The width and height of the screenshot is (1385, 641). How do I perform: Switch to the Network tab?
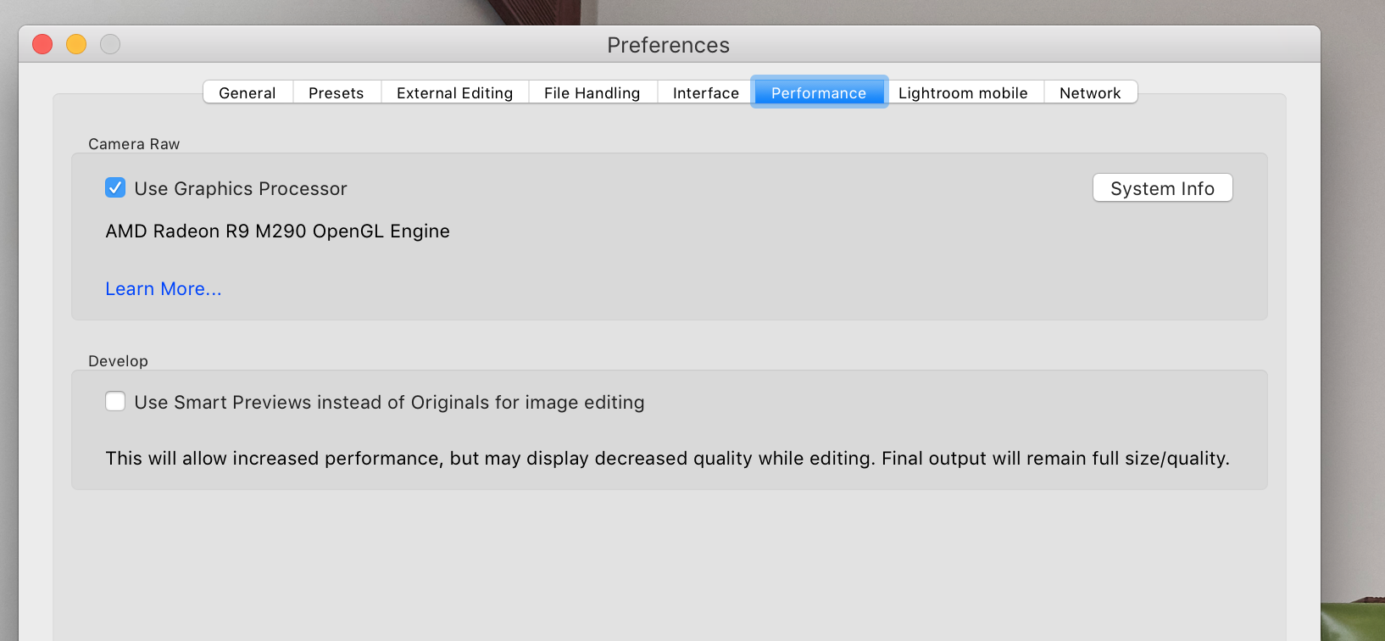point(1090,92)
